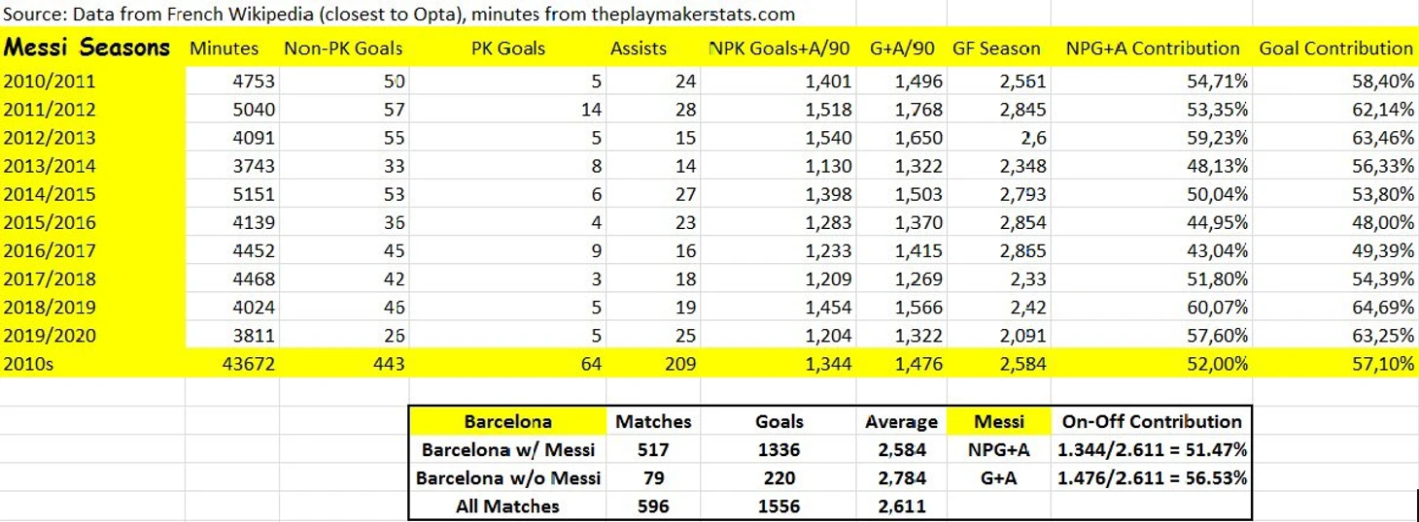Viewport: 1419px width, 522px height.
Task: Click the NPK Goals+A/90 column header
Action: 780,49
